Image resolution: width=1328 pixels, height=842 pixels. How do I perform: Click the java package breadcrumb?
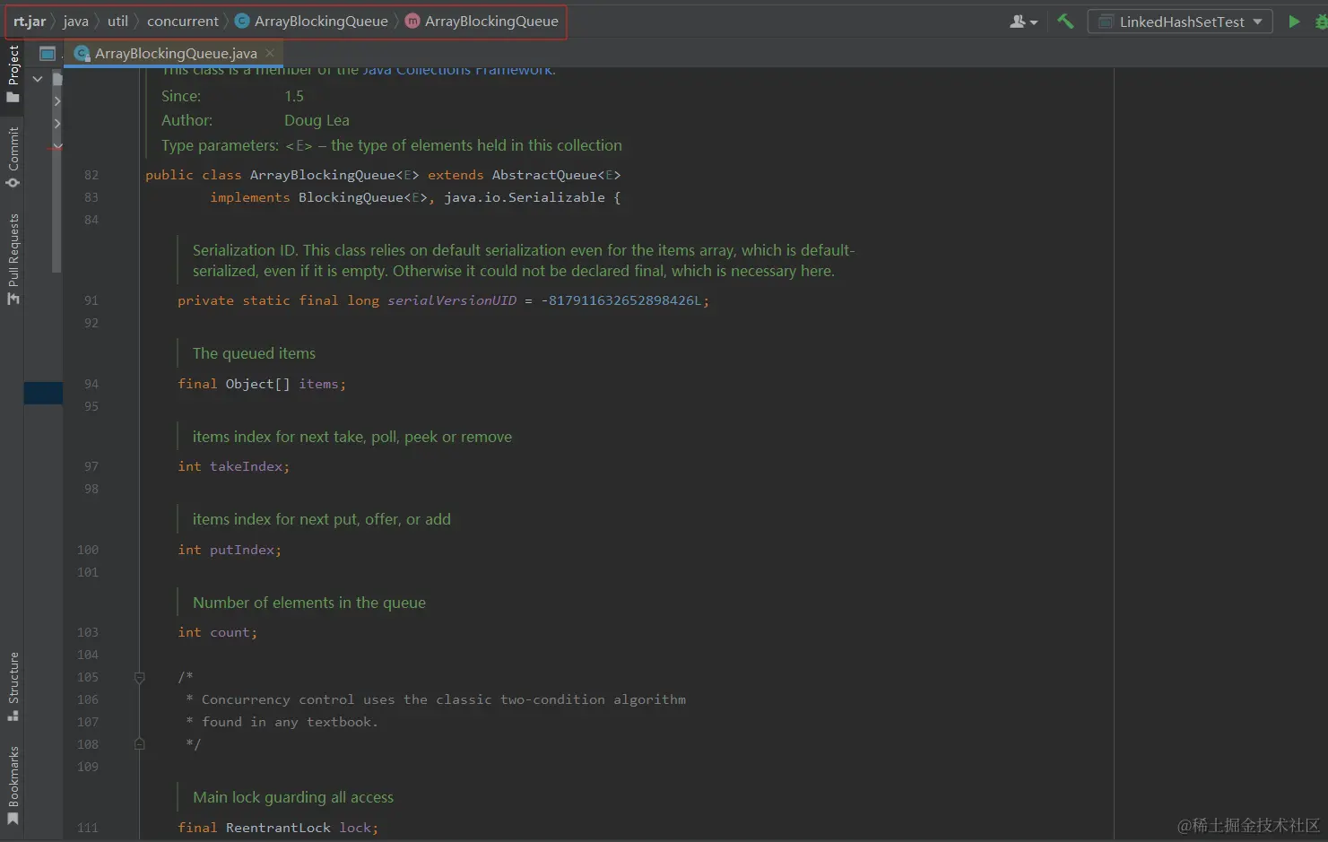75,21
